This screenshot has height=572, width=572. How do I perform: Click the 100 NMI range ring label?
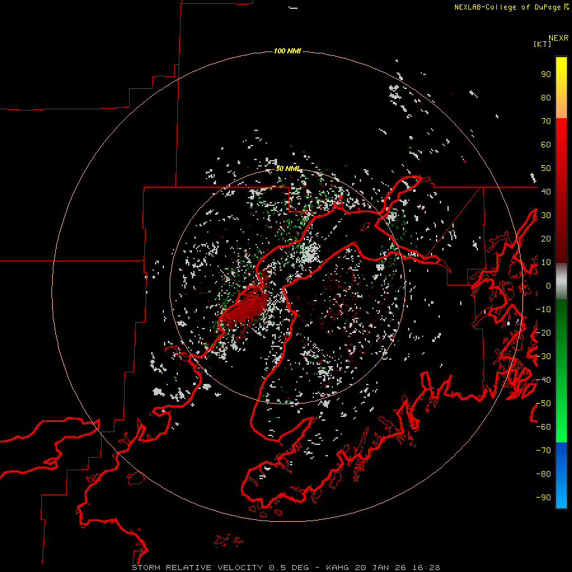click(x=287, y=51)
